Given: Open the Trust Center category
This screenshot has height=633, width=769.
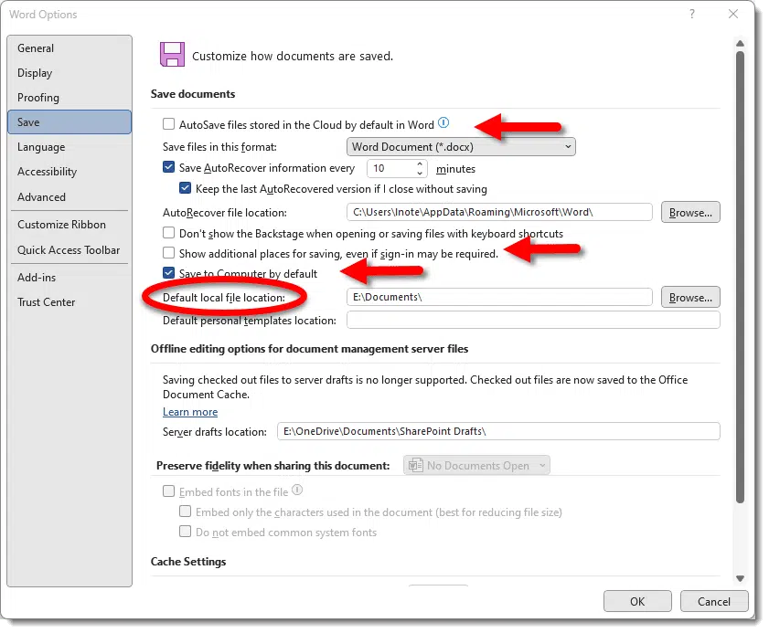Looking at the screenshot, I should pos(69,302).
